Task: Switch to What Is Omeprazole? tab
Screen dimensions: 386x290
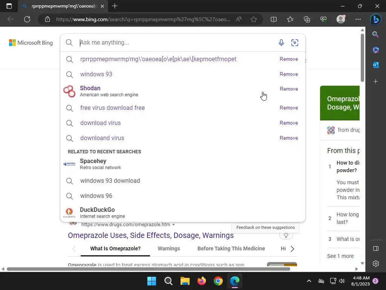Action: 115,248
